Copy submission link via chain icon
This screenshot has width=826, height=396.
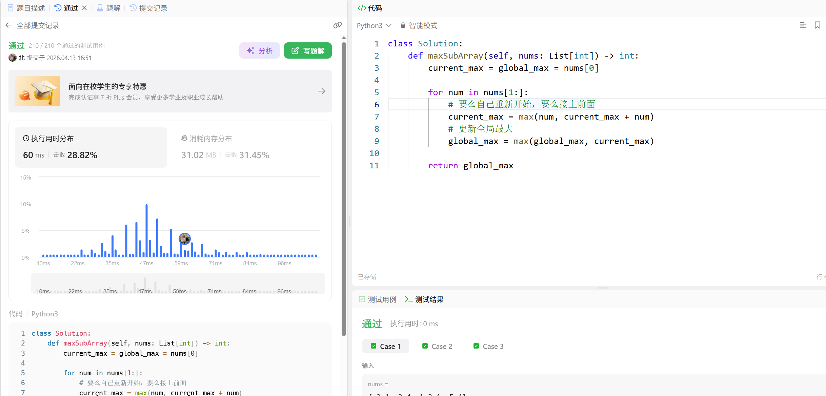click(x=337, y=25)
